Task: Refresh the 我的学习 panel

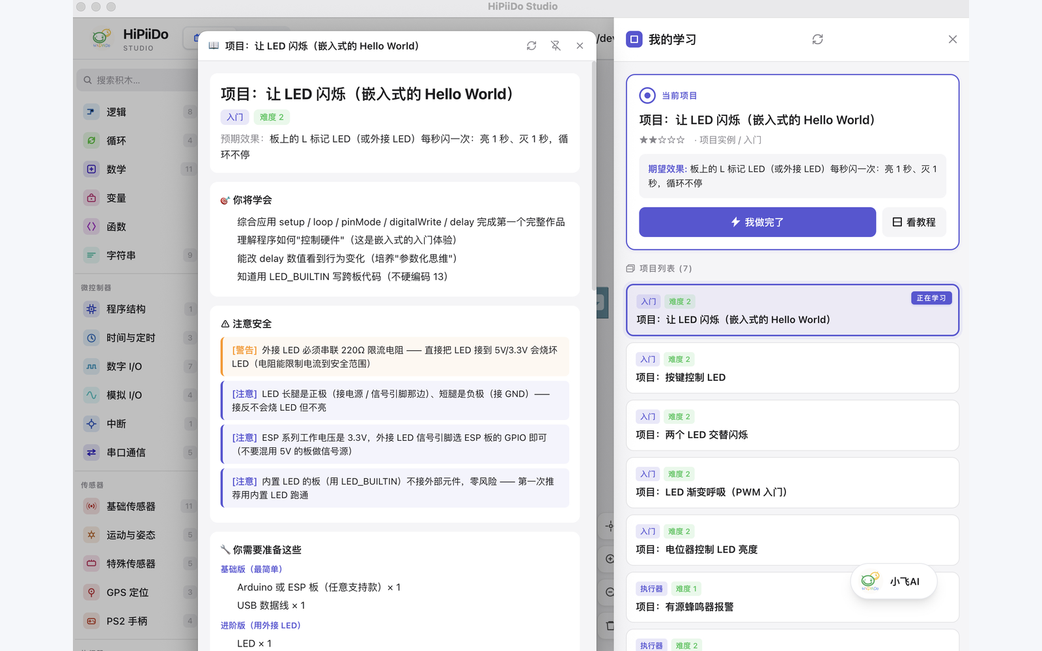Action: 817,39
